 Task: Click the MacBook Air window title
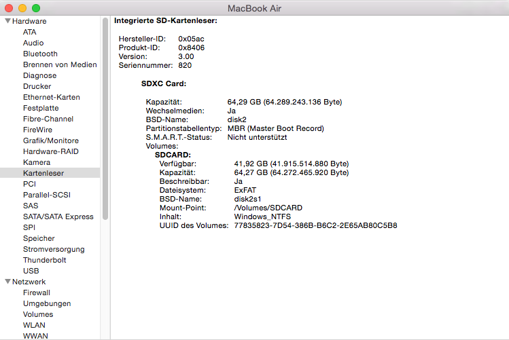tap(254, 8)
